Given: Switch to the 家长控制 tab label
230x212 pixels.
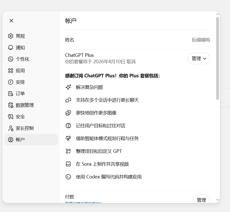Looking at the screenshot, I should (25, 128).
